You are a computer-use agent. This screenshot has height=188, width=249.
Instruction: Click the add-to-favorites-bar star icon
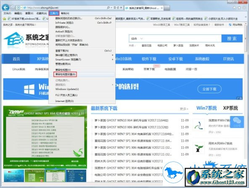[x=5, y=19]
